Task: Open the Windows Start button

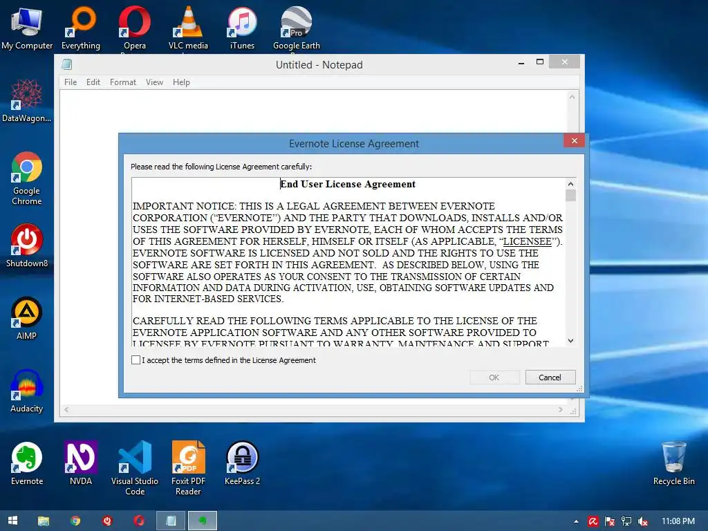Action: (x=12, y=521)
